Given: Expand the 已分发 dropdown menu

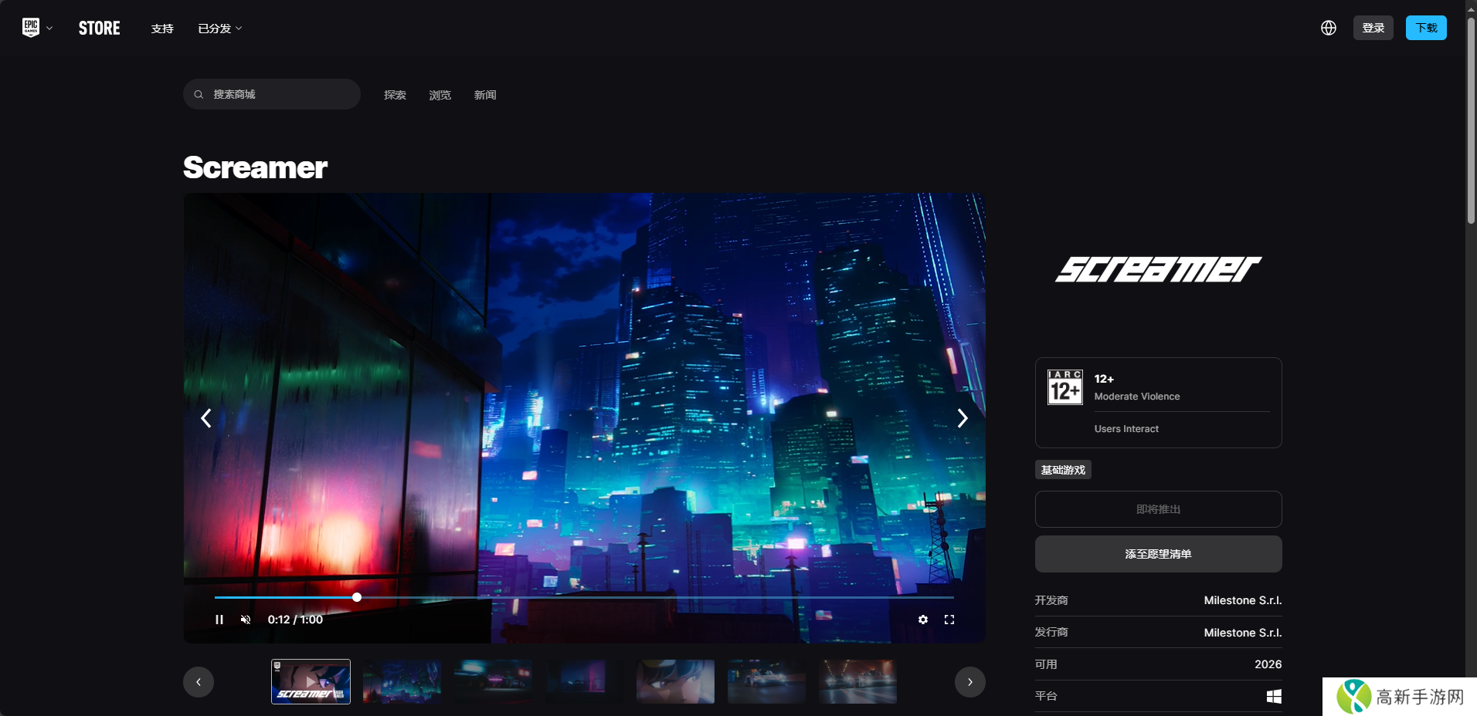Looking at the screenshot, I should 220,29.
